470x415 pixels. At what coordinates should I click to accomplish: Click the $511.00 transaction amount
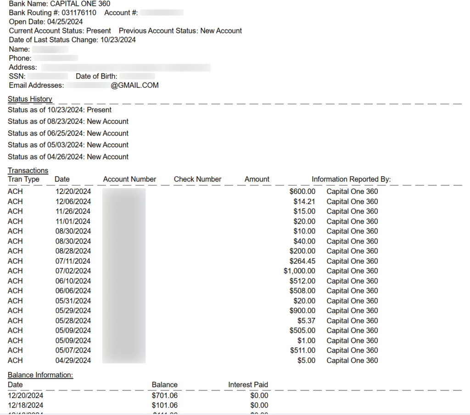tap(302, 350)
